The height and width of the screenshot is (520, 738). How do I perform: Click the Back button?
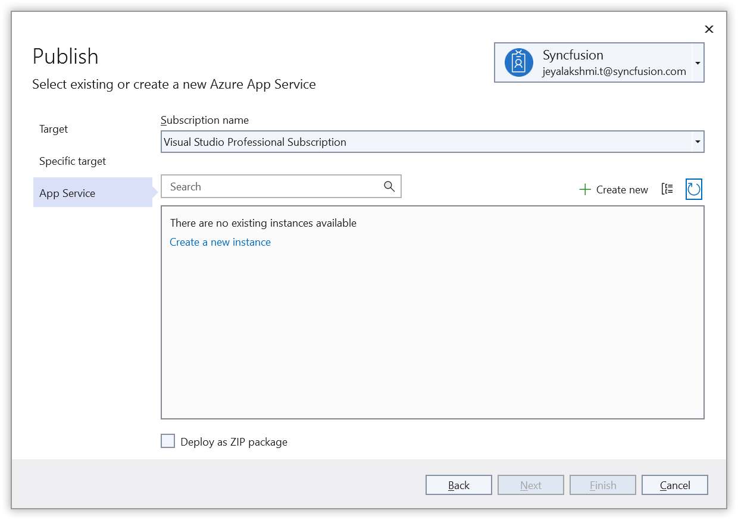(x=458, y=484)
